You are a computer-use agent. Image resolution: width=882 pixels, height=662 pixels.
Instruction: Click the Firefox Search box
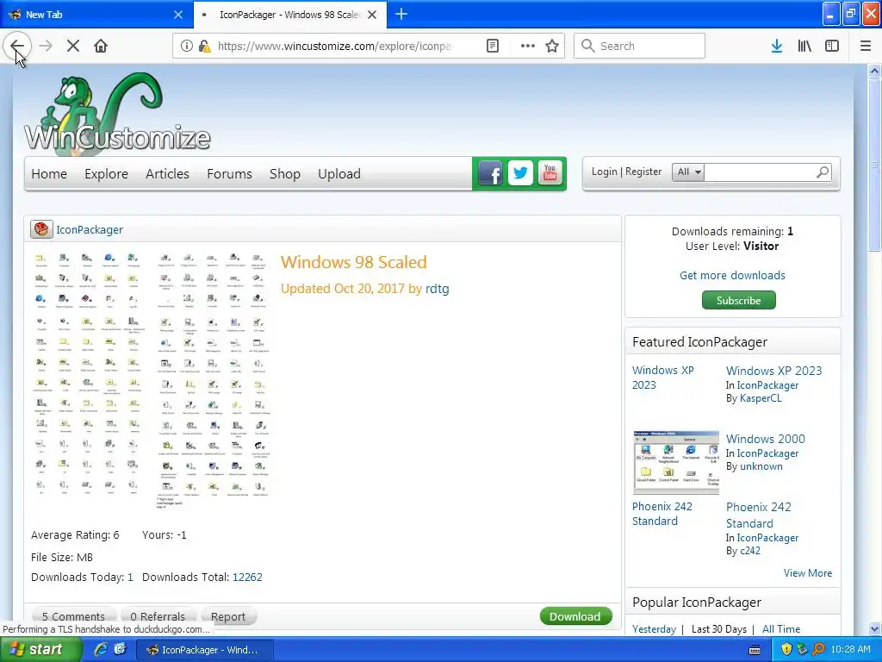[x=640, y=46]
